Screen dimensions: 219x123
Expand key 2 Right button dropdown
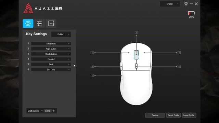coord(51,49)
